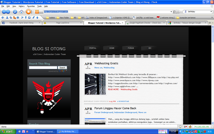
Task: Open the koleksi bookmark folder
Action: click(50, 17)
